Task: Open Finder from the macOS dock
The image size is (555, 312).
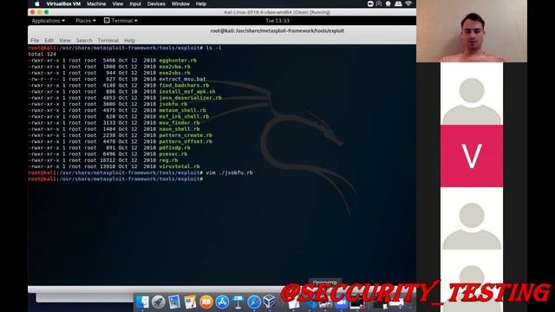Action: click(142, 302)
